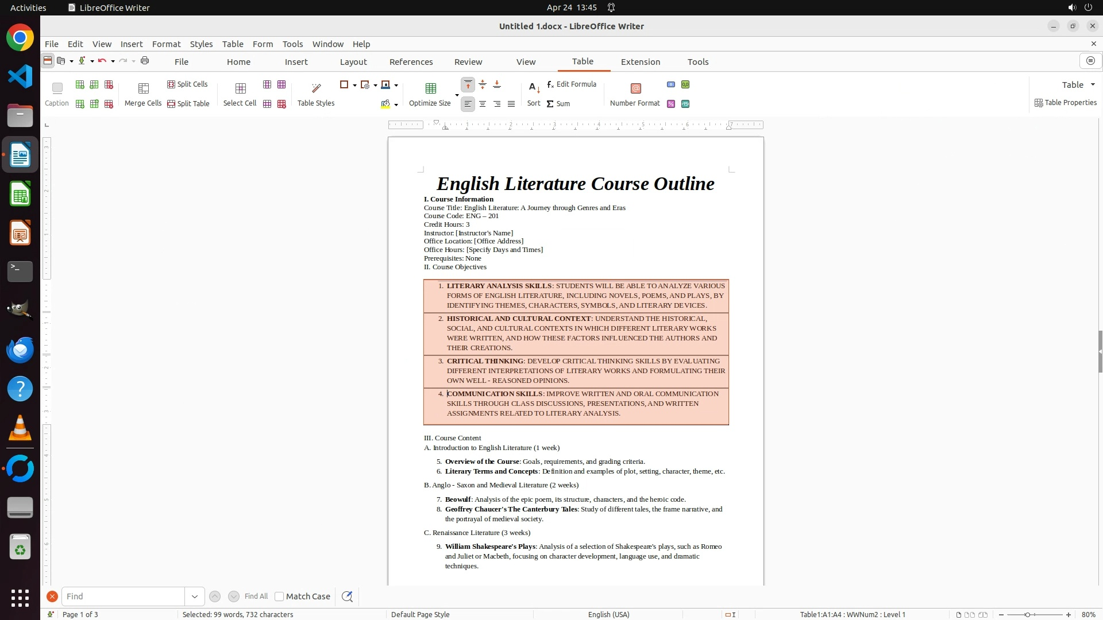
Task: Open the Find box history dropdown
Action: pos(195,596)
